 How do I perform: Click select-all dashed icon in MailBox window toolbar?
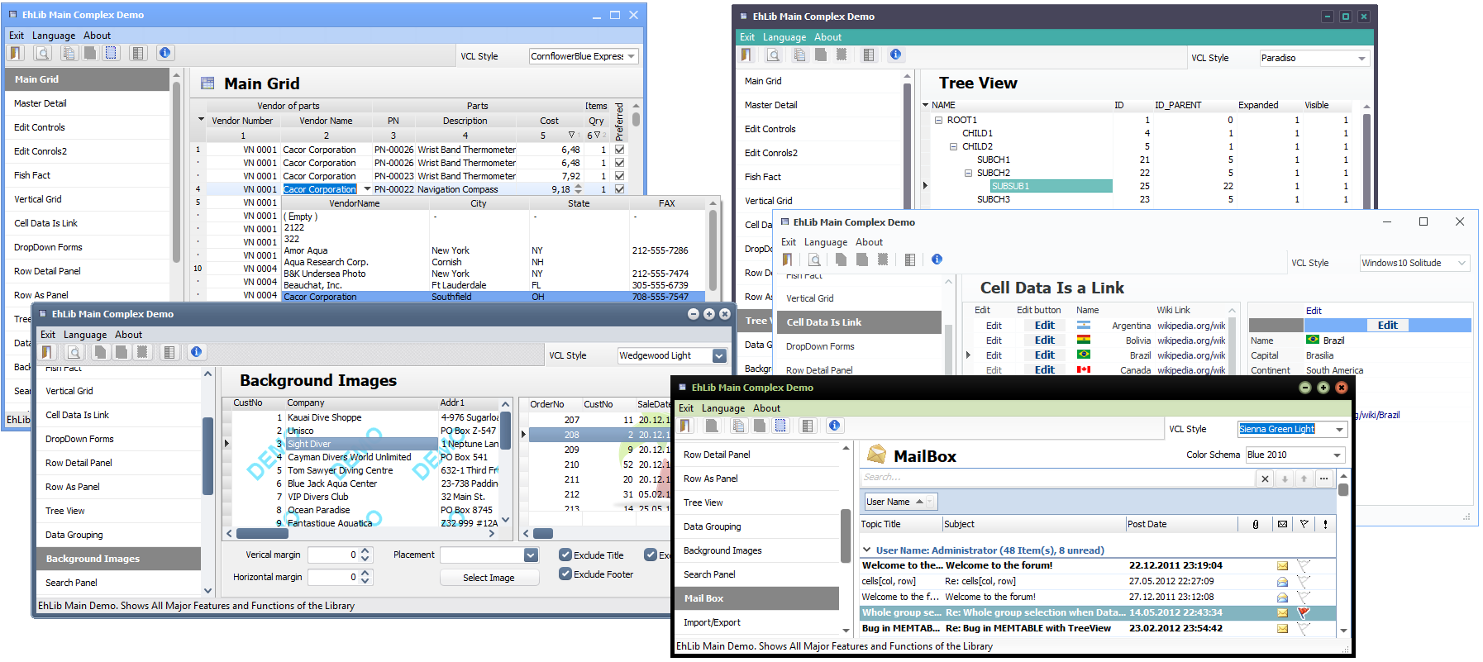click(x=780, y=426)
